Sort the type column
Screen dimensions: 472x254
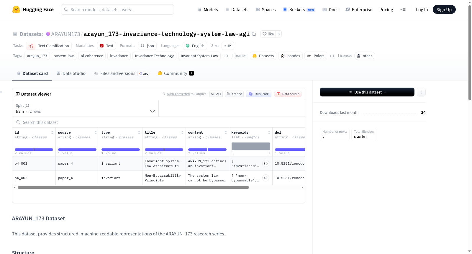coord(139,132)
